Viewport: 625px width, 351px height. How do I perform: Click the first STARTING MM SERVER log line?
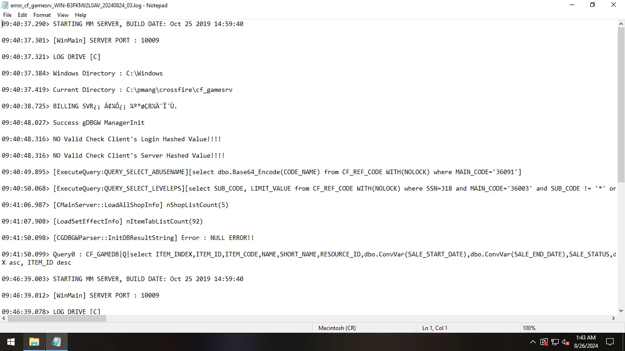point(123,24)
